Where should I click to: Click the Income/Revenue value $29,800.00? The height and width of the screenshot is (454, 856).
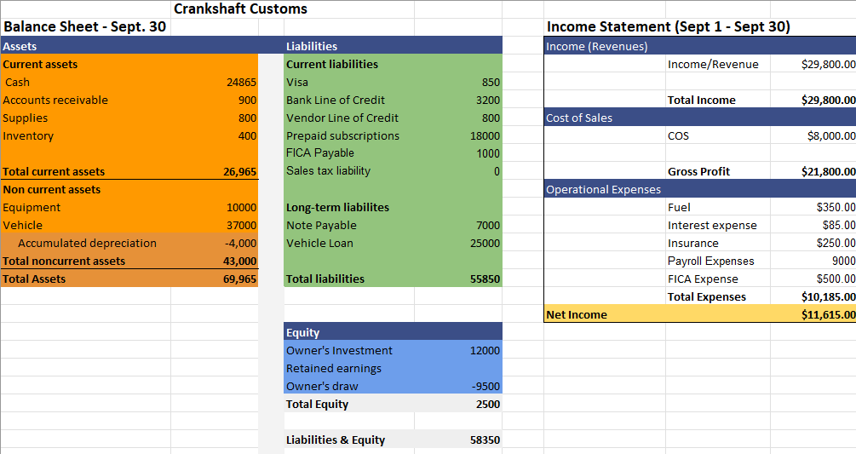click(x=828, y=65)
